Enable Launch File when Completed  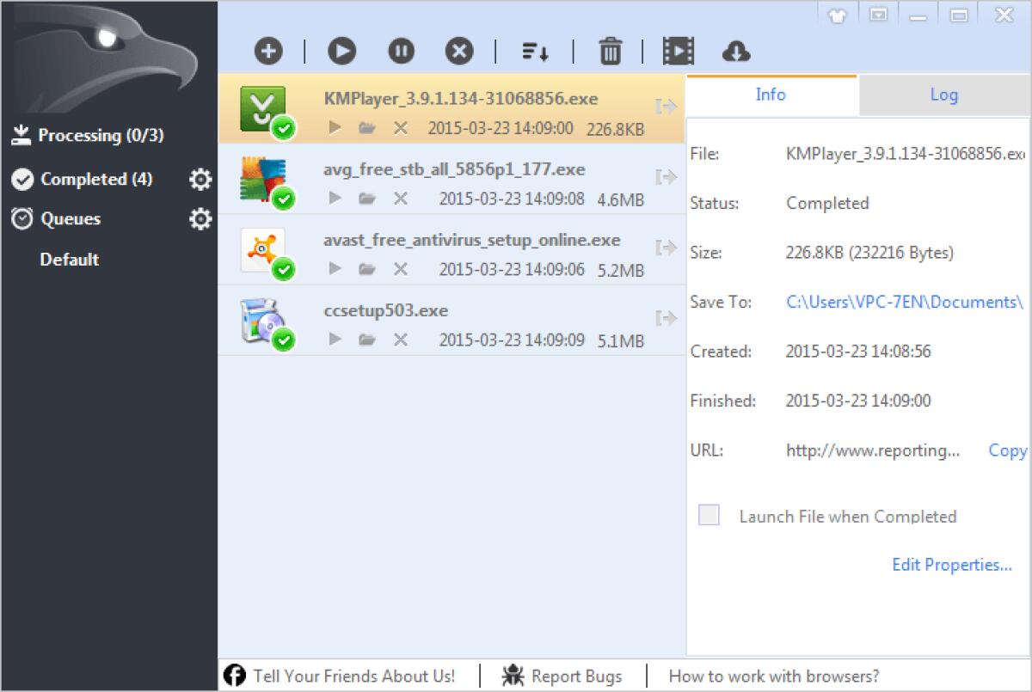[709, 514]
